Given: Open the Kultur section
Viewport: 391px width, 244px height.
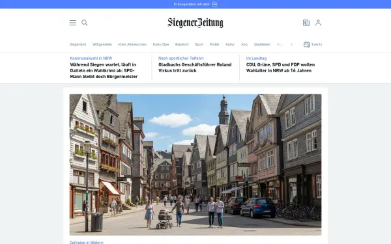Looking at the screenshot, I should [230, 44].
